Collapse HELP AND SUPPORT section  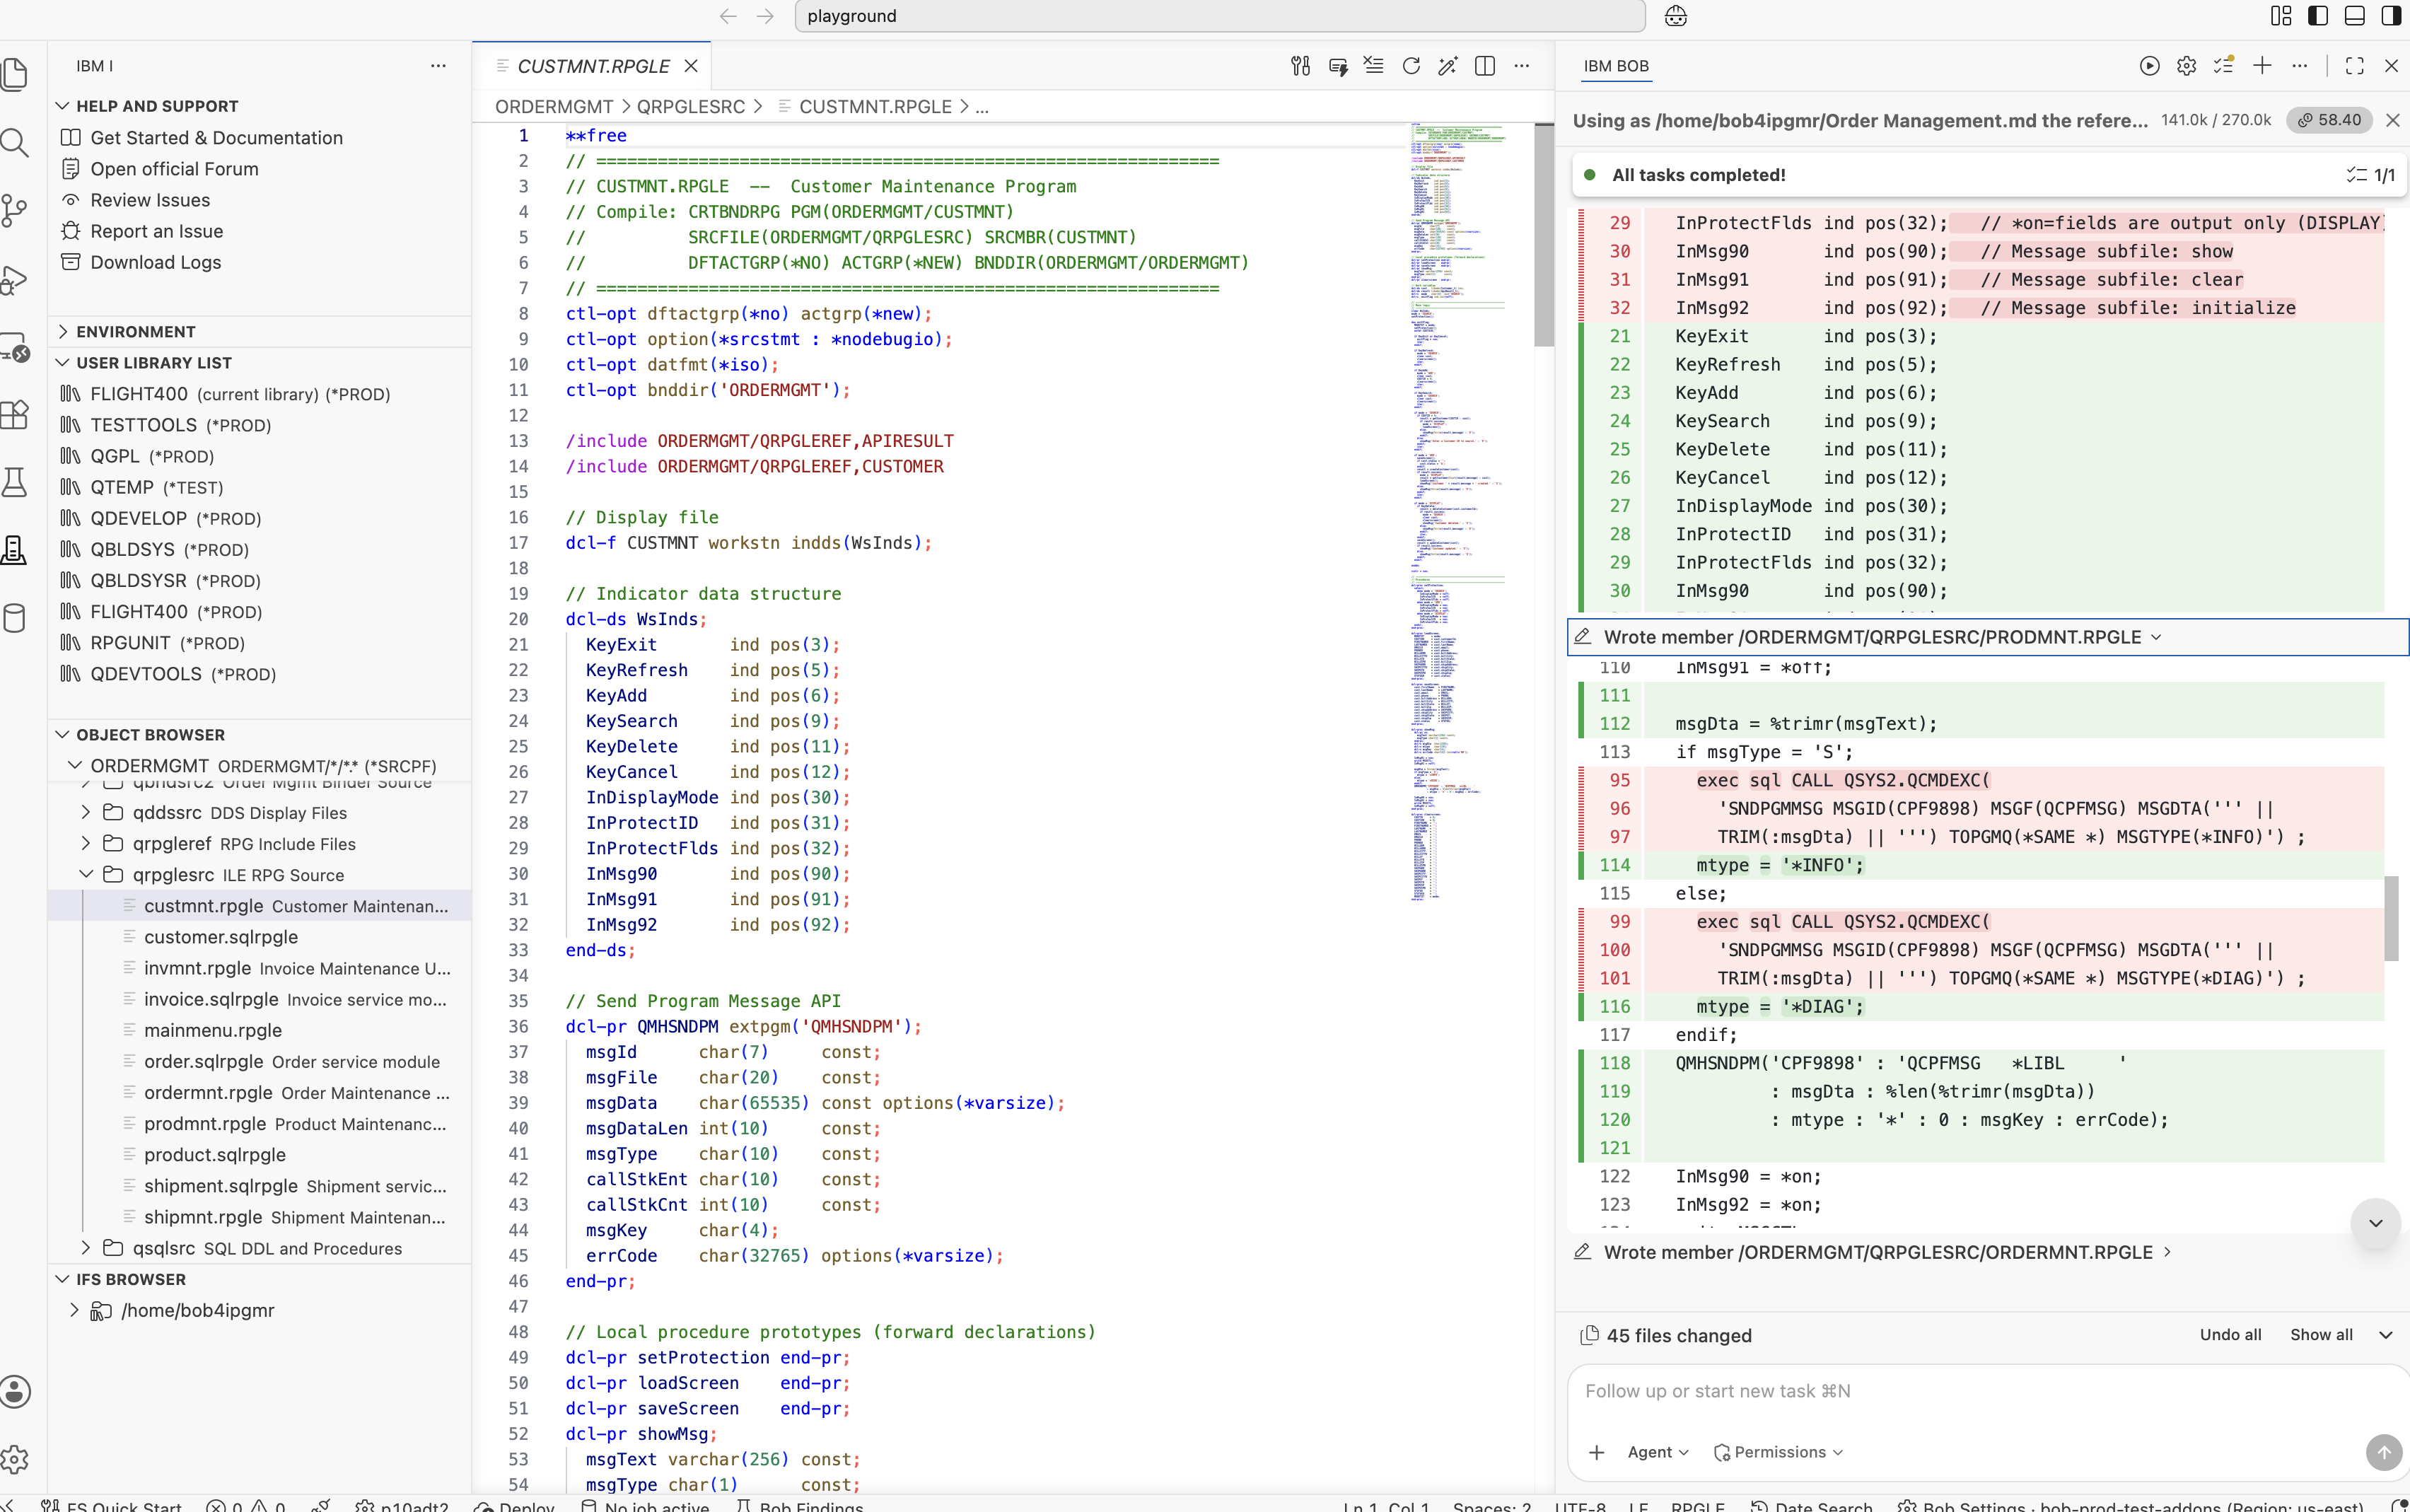pyautogui.click(x=62, y=106)
